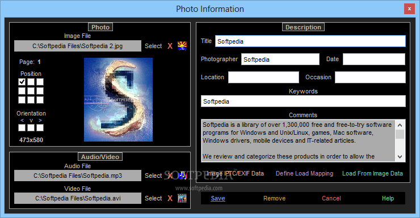Click the Video File path field

78,198
